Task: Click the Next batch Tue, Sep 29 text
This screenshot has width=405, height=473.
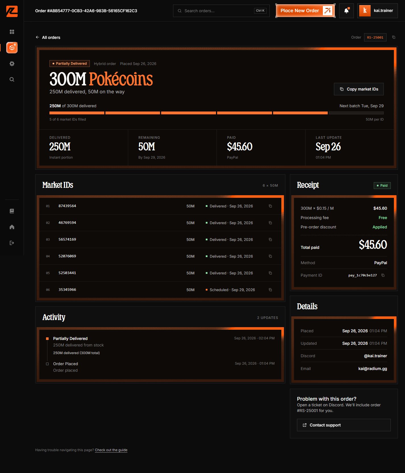Action: pyautogui.click(x=362, y=106)
